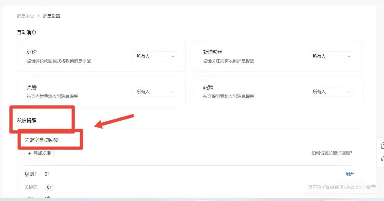Screen dimensions: 384x201
Task: Navigate to 消息中心 in the breadcrumb
Action: click(25, 16)
